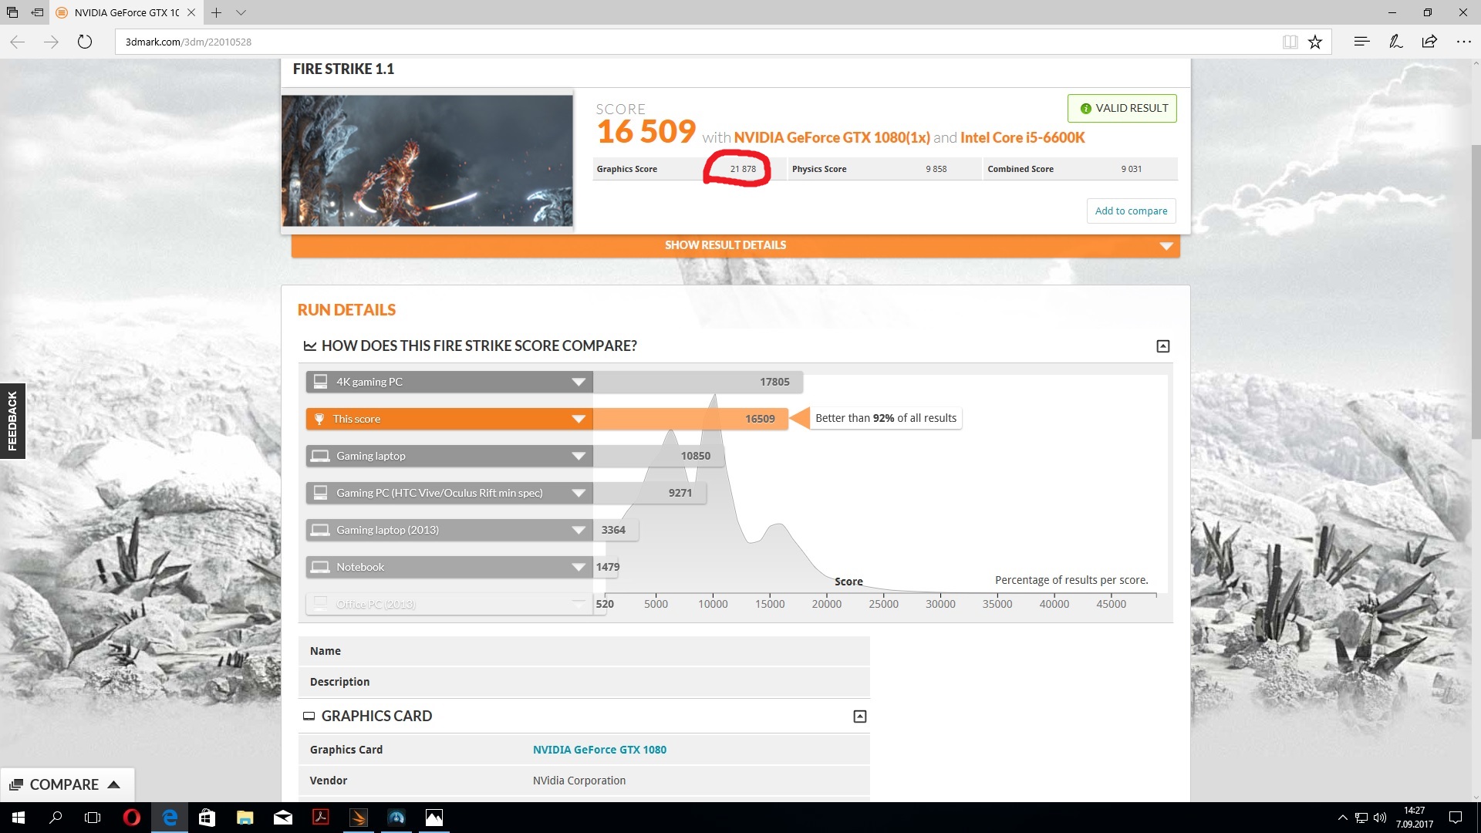
Task: Click the Share icon in Edge toolbar
Action: point(1429,42)
